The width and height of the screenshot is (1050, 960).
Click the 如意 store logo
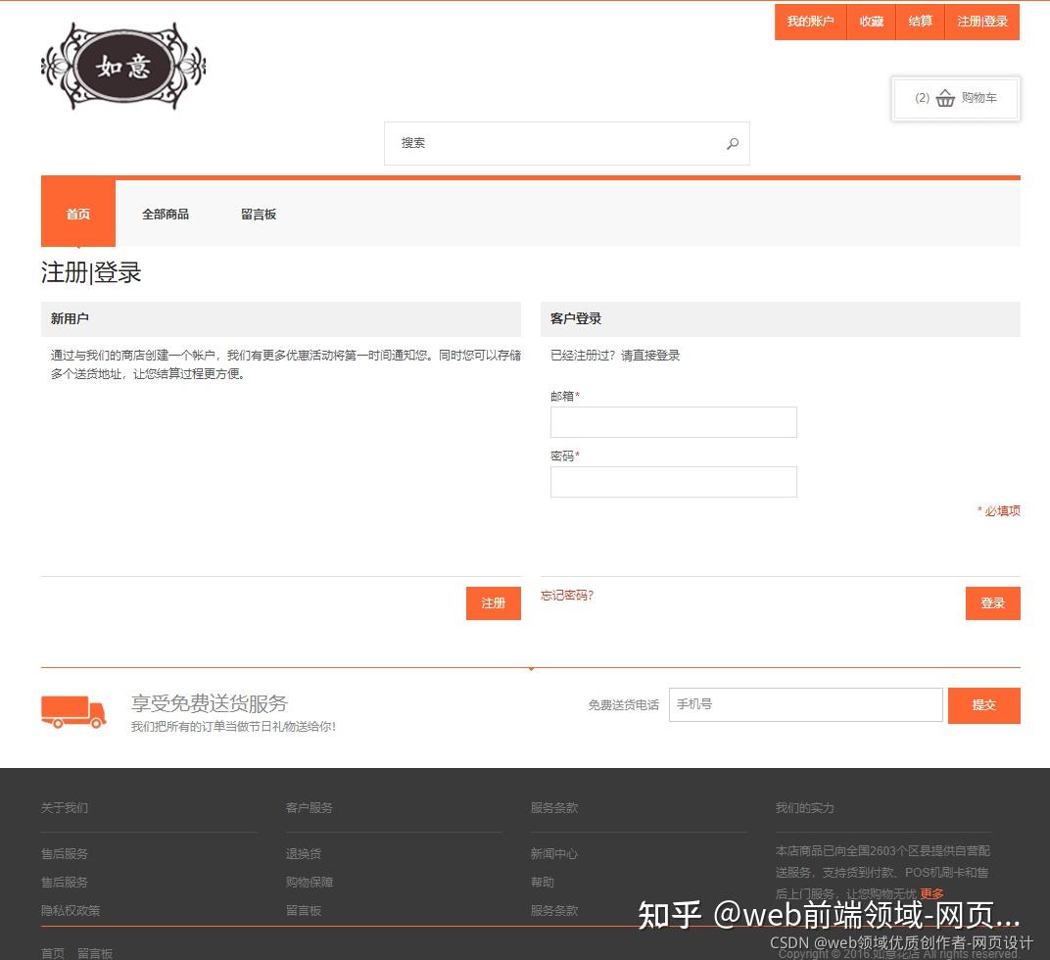click(x=122, y=66)
